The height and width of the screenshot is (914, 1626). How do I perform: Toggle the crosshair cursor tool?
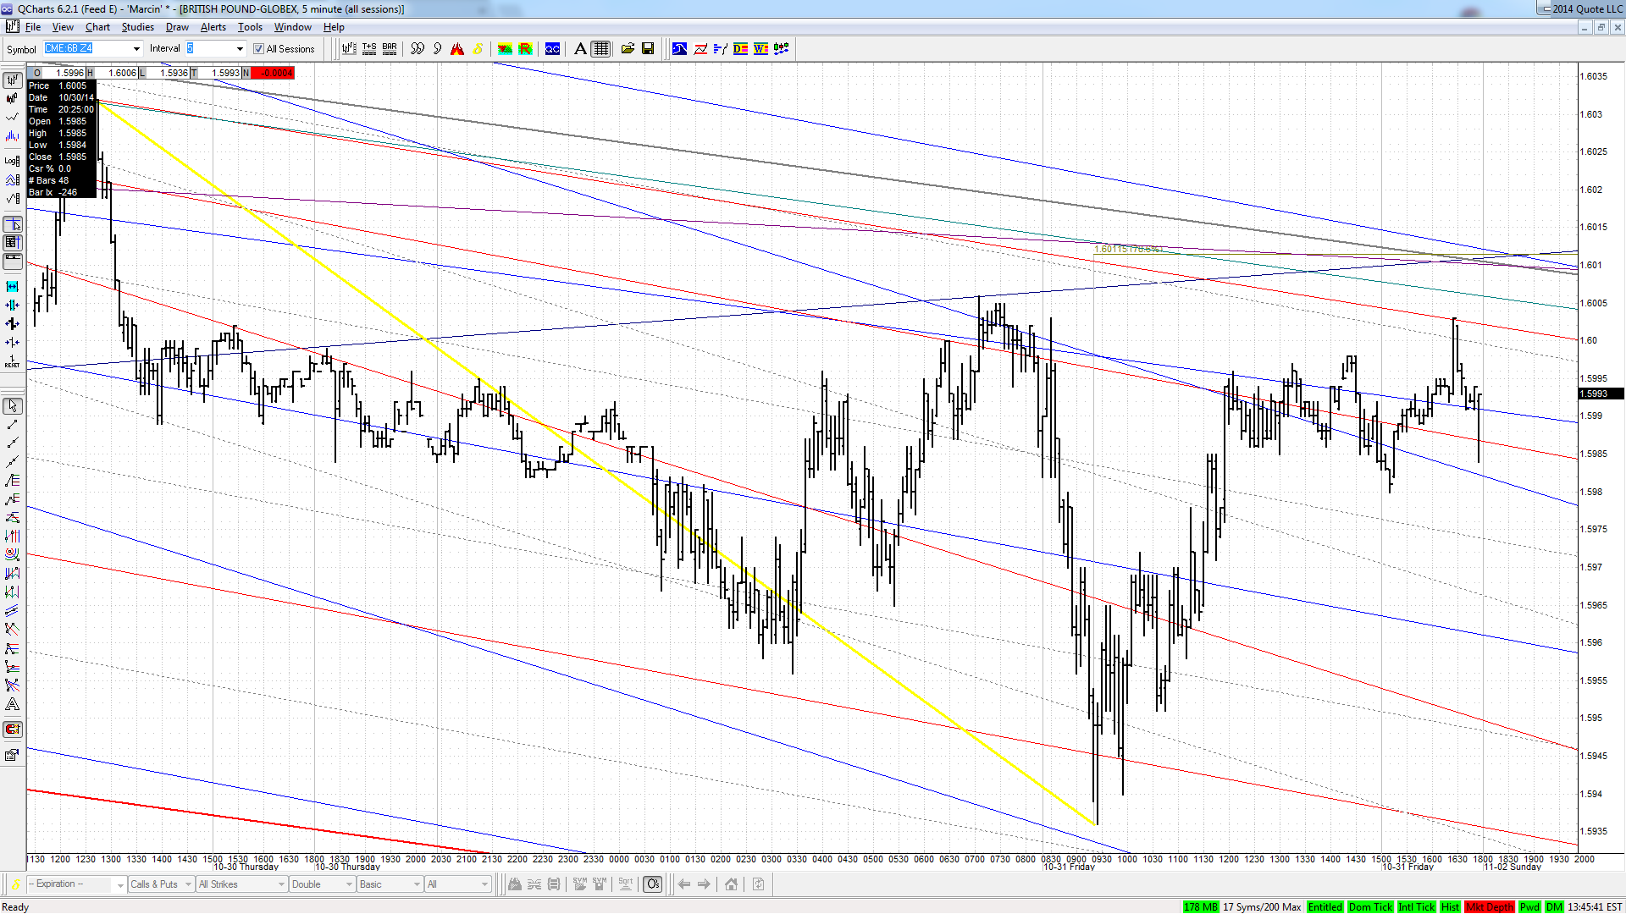click(12, 224)
